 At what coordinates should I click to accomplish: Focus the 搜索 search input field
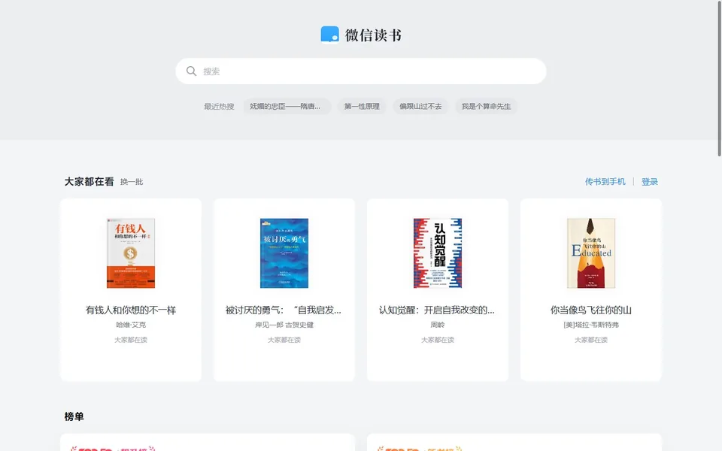pos(360,71)
